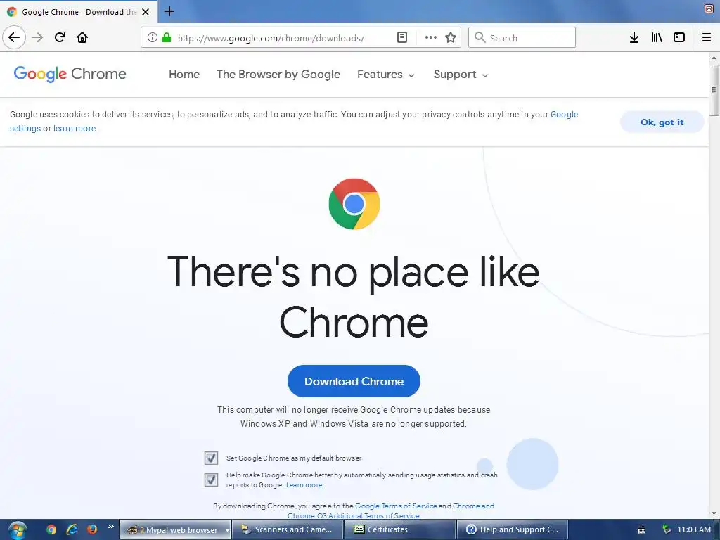This screenshot has height=540, width=720.
Task: Open Learn more link under usage statistics
Action: coord(304,485)
